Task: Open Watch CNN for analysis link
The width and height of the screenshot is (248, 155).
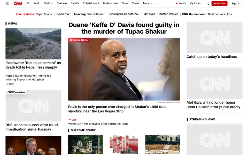Action: click(98, 124)
